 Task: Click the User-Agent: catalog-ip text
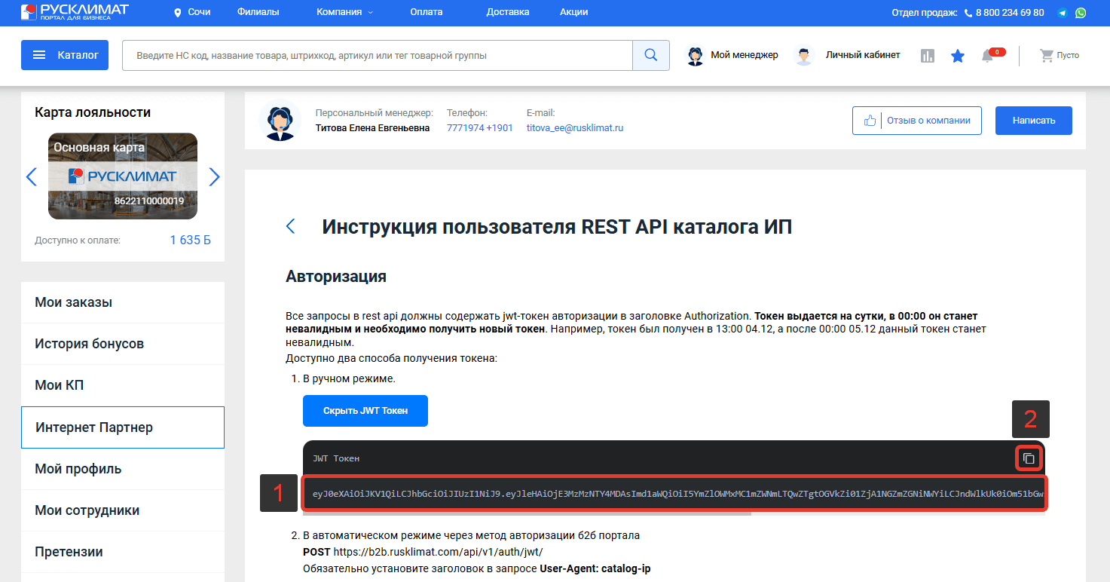tap(595, 568)
